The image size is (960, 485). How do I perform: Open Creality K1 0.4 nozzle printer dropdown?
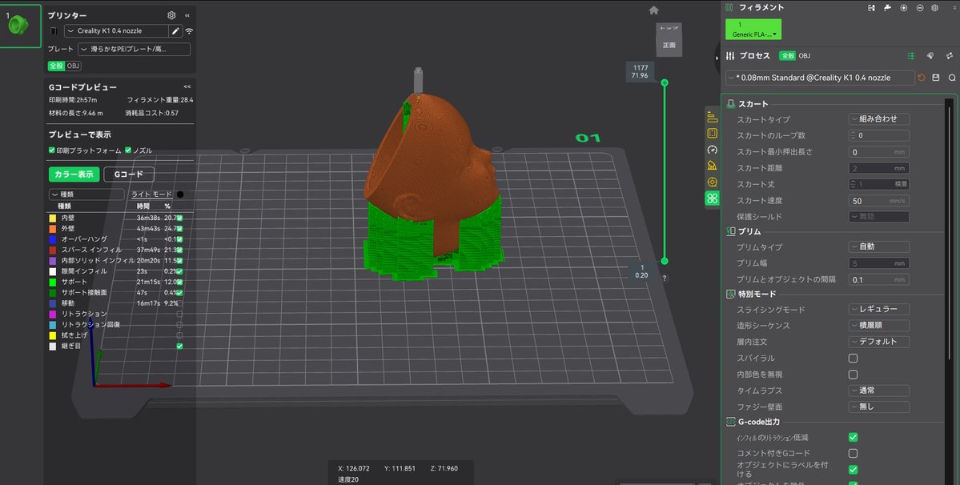(116, 31)
